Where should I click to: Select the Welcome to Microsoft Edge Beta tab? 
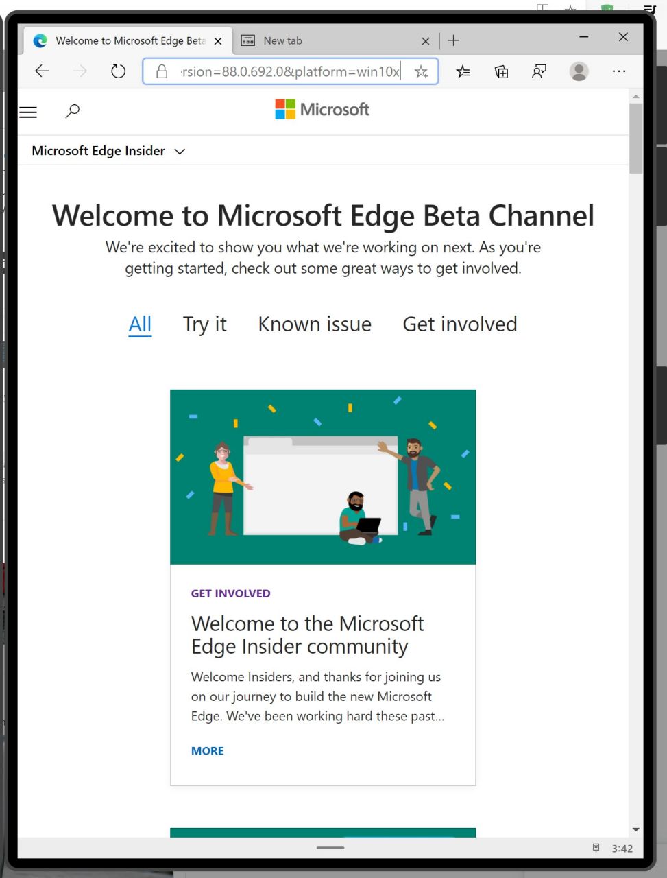pos(128,41)
